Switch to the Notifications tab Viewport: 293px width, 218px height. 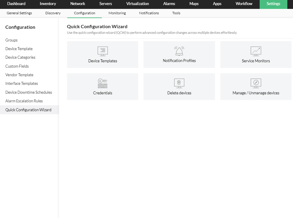coord(149,13)
